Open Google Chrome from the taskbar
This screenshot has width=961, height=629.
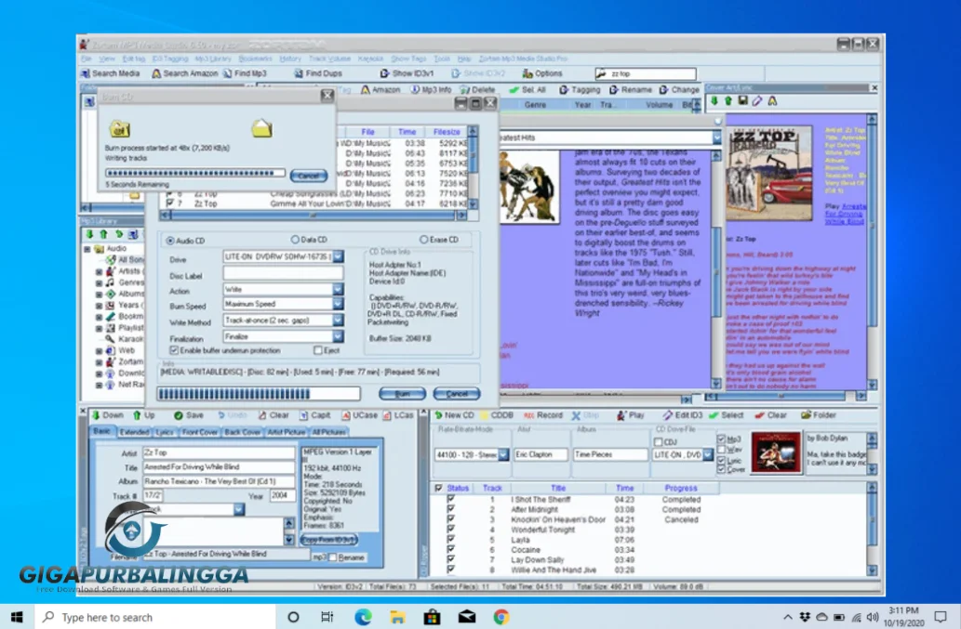(501, 617)
